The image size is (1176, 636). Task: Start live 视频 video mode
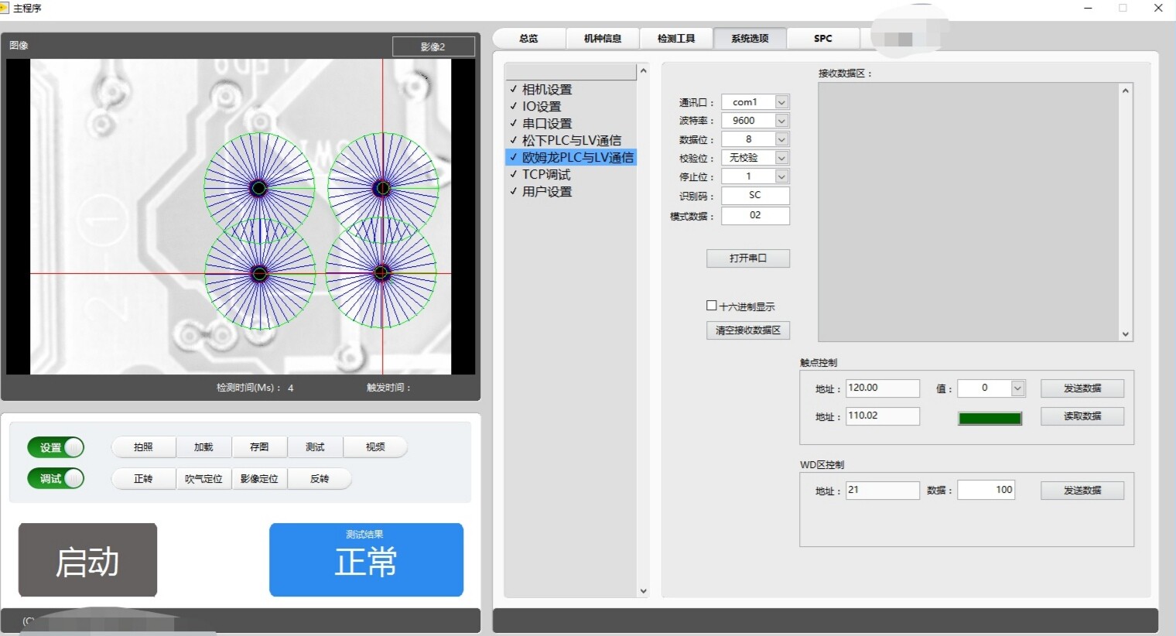coord(374,446)
